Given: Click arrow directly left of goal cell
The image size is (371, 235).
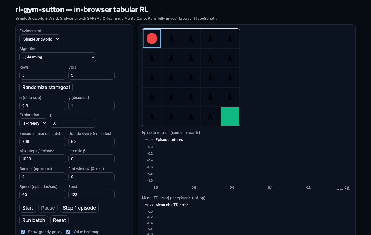Looking at the screenshot, I should 210,117.
